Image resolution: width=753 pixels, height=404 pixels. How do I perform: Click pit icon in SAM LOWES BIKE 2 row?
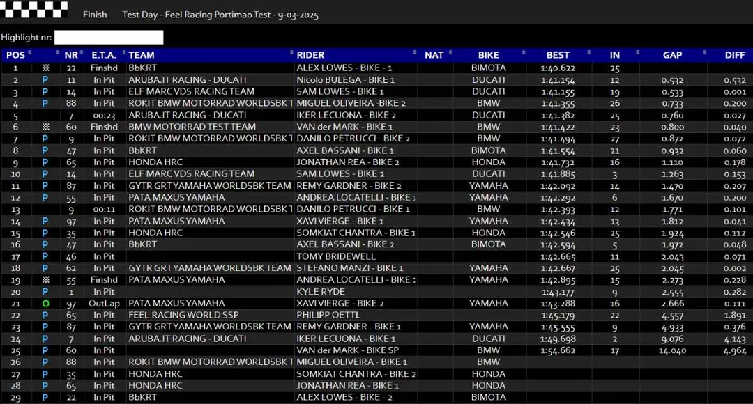tap(45, 173)
